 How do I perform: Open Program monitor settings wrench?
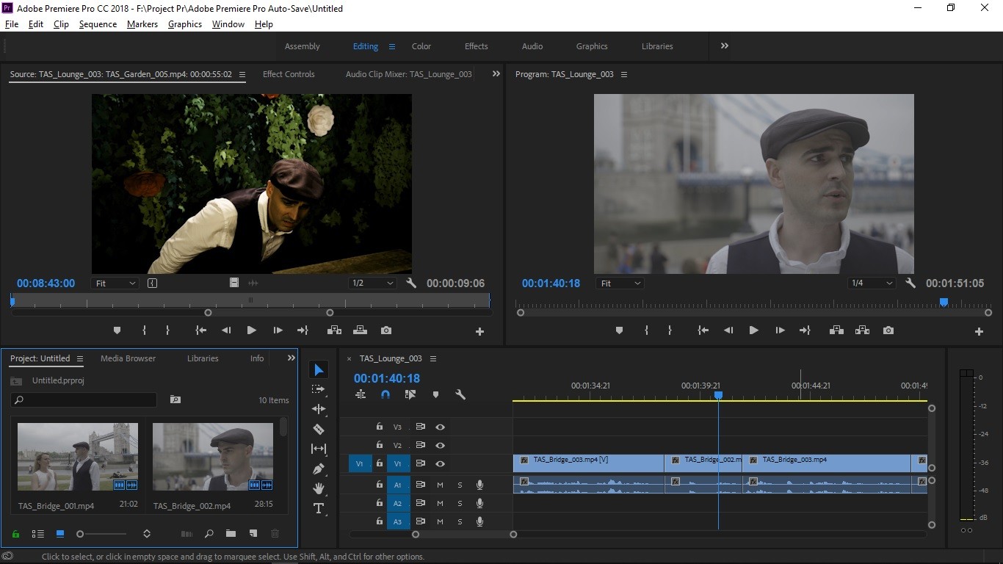tap(910, 283)
